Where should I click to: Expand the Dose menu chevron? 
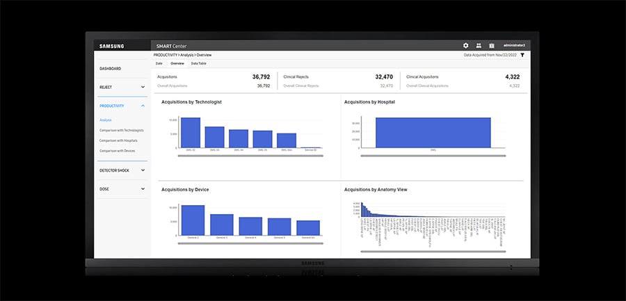pyautogui.click(x=143, y=189)
